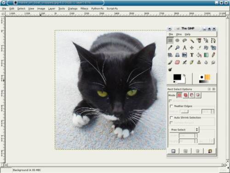Select the Clone stamp tool
This screenshot has width=230, height=173.
click(199, 62)
